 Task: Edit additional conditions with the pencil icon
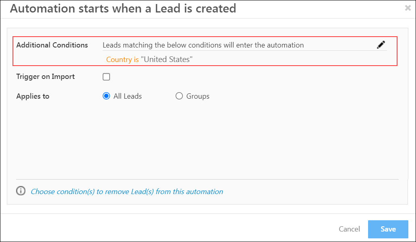click(x=381, y=45)
